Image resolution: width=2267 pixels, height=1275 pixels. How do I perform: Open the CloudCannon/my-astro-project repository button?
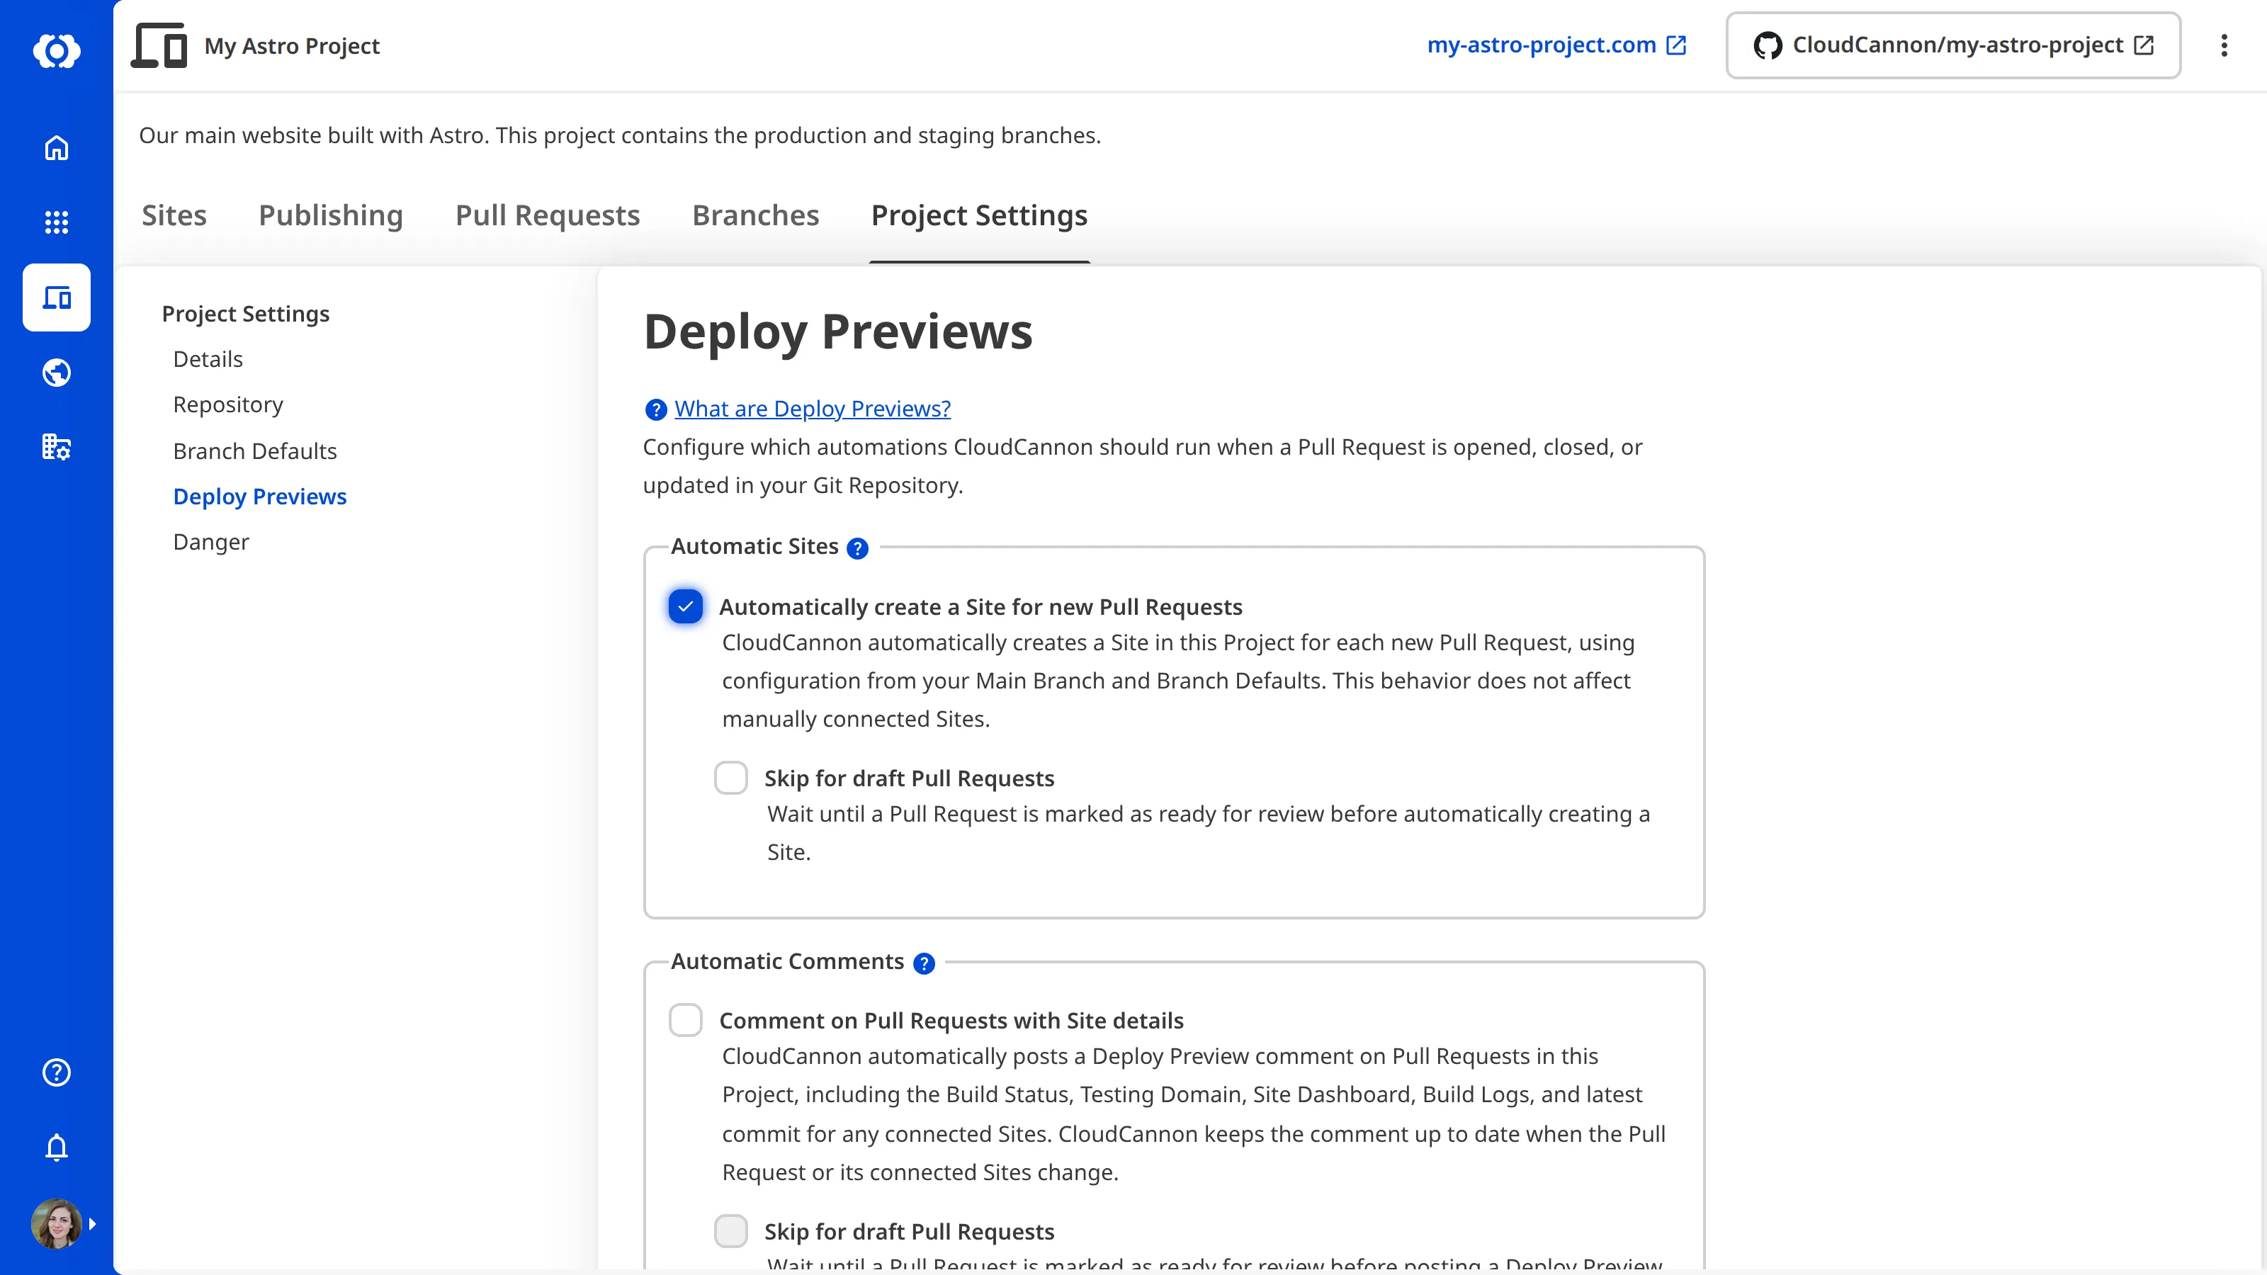click(1953, 45)
